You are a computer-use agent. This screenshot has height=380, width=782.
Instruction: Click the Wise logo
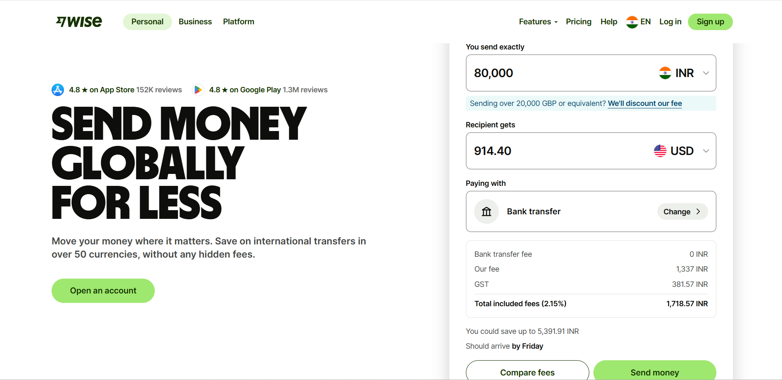tap(79, 21)
